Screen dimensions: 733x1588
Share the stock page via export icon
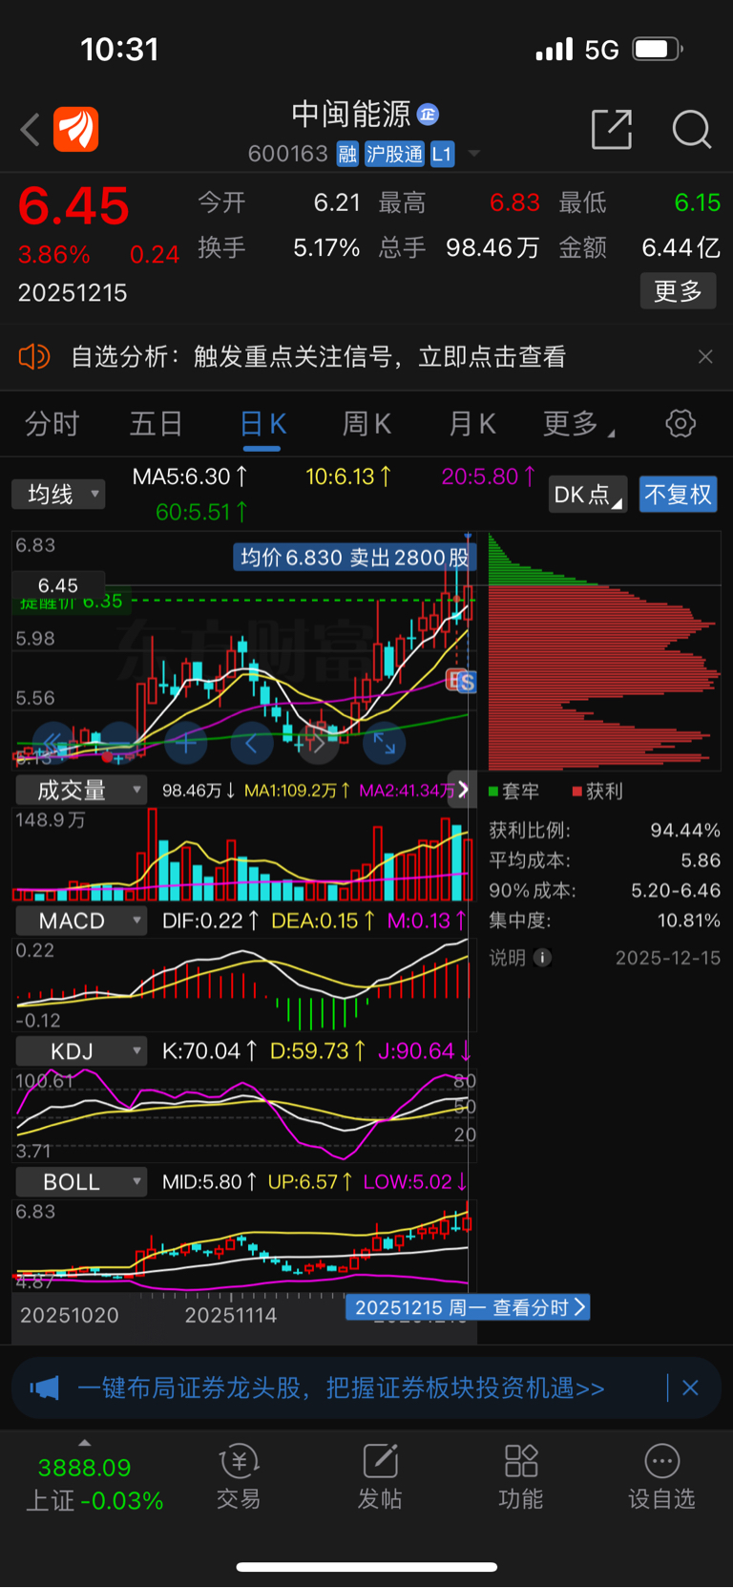point(612,129)
